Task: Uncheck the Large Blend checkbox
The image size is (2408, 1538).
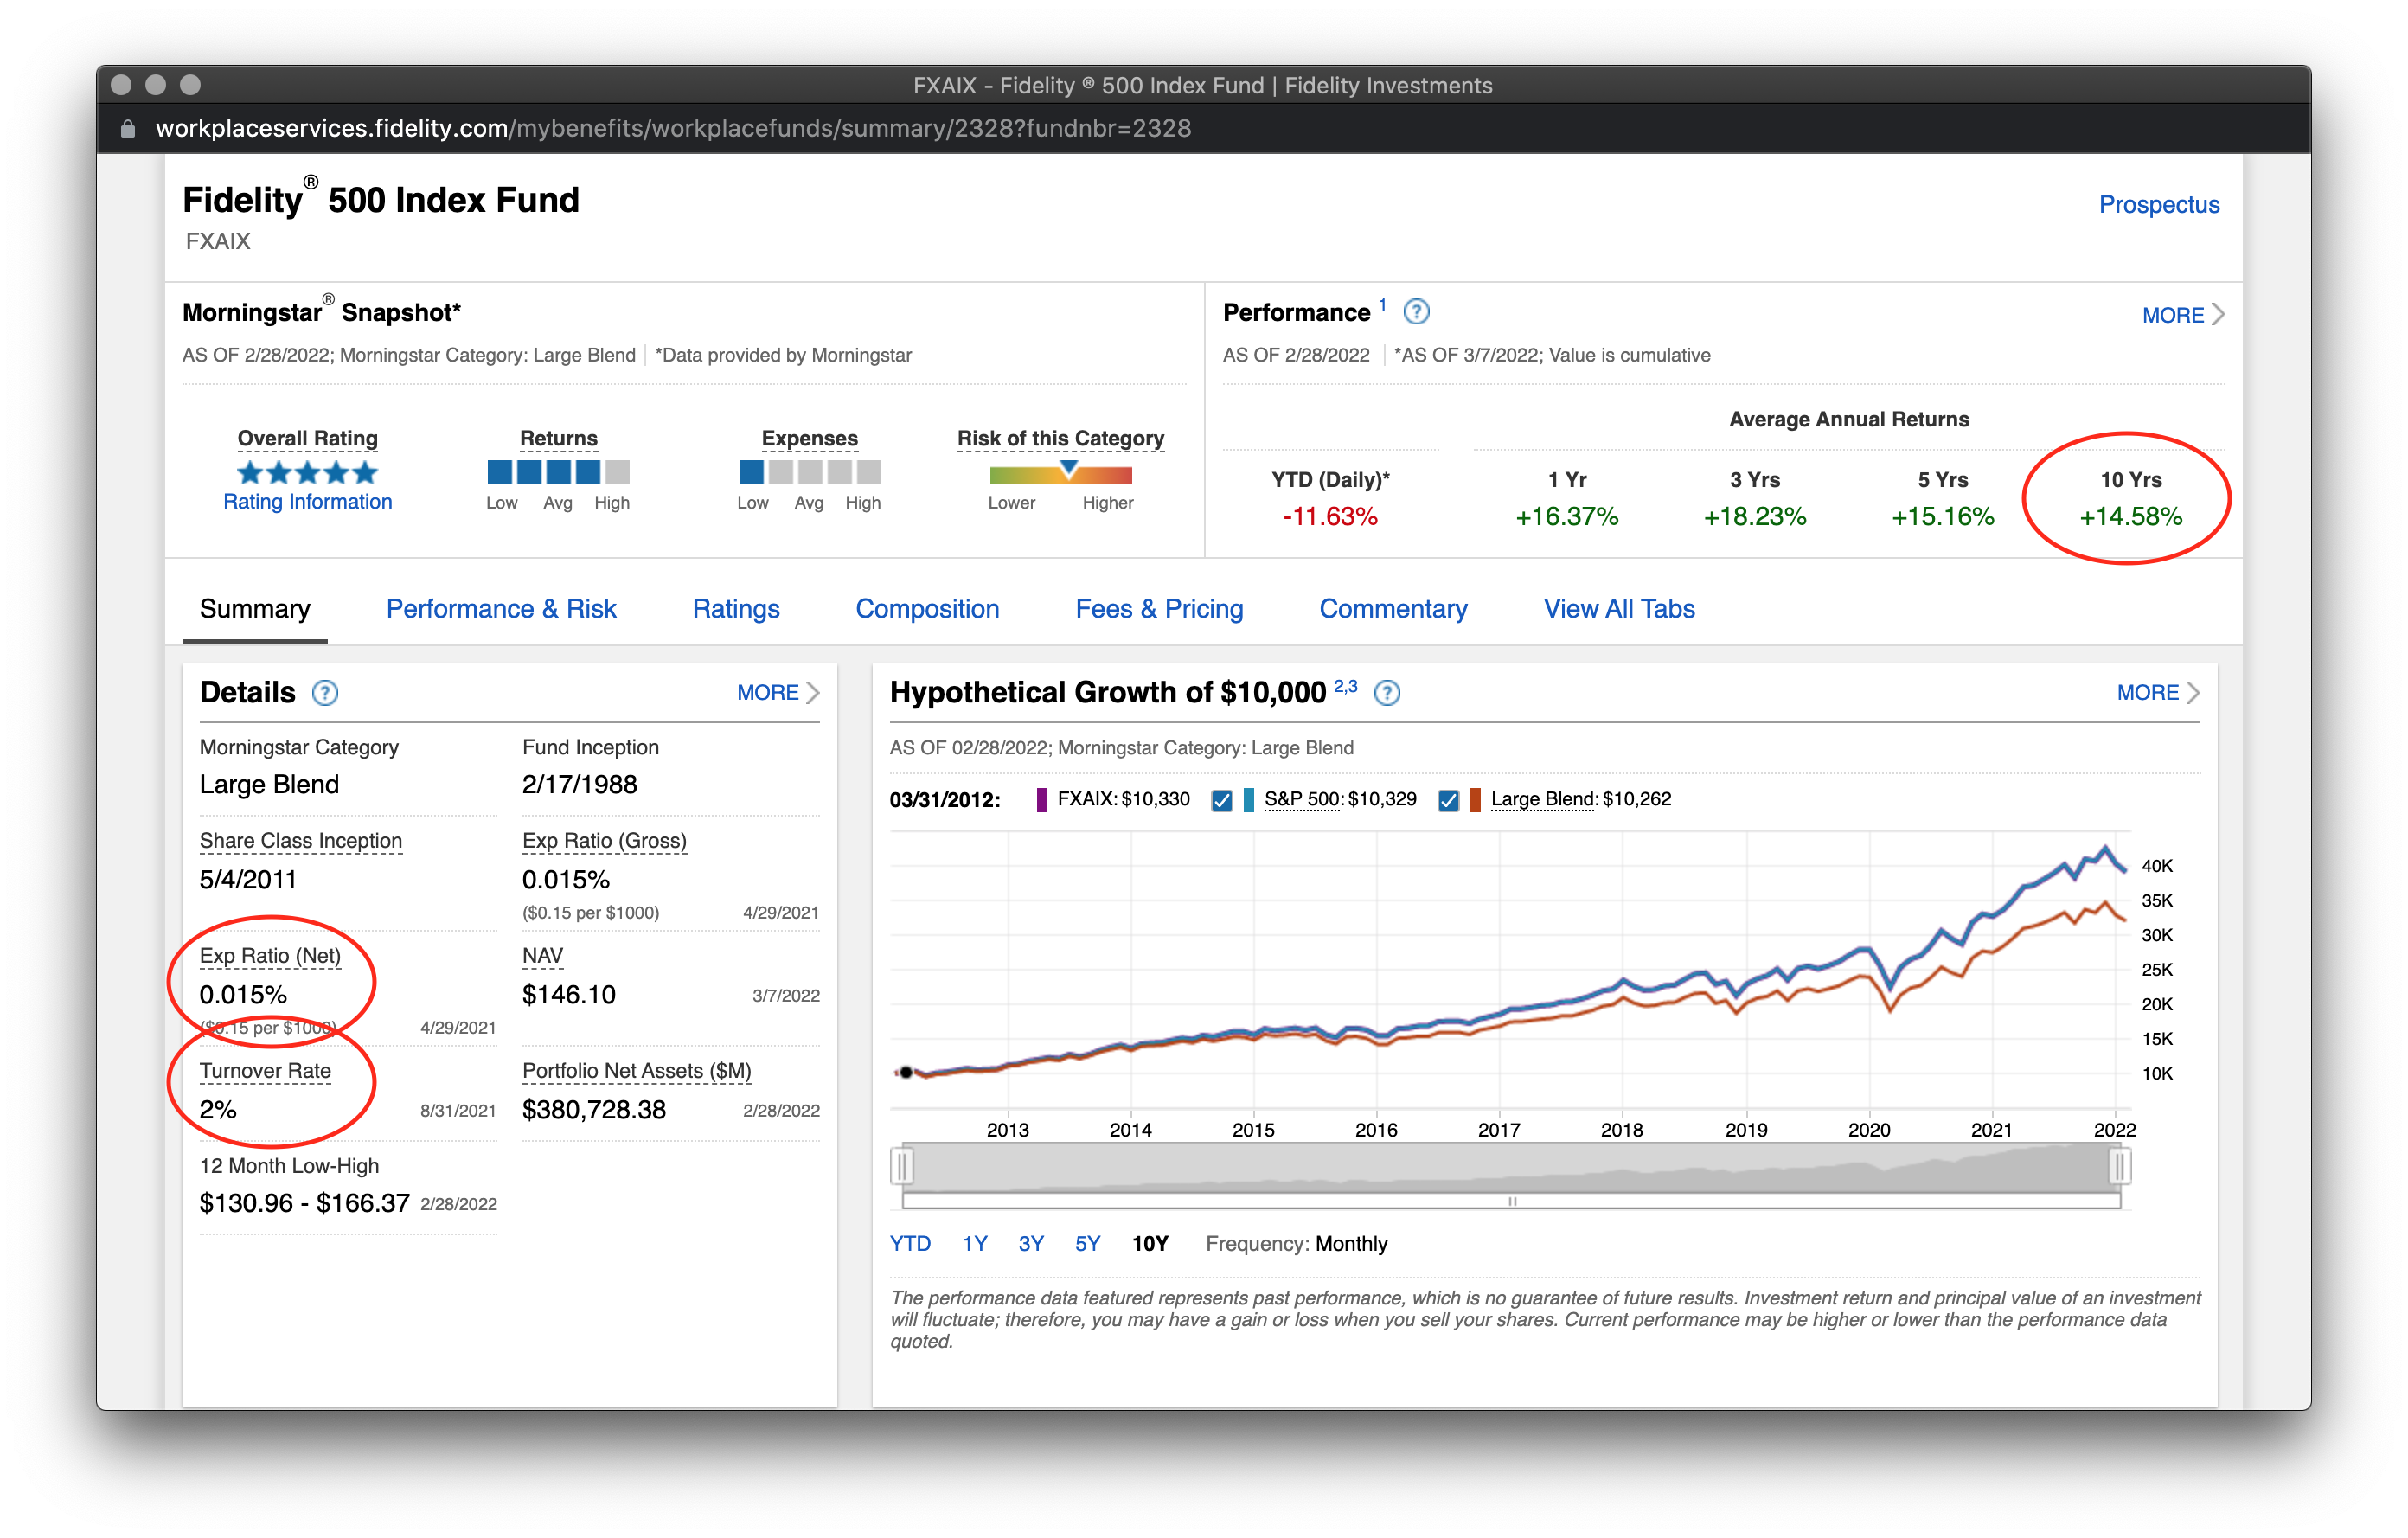Action: click(x=1447, y=800)
